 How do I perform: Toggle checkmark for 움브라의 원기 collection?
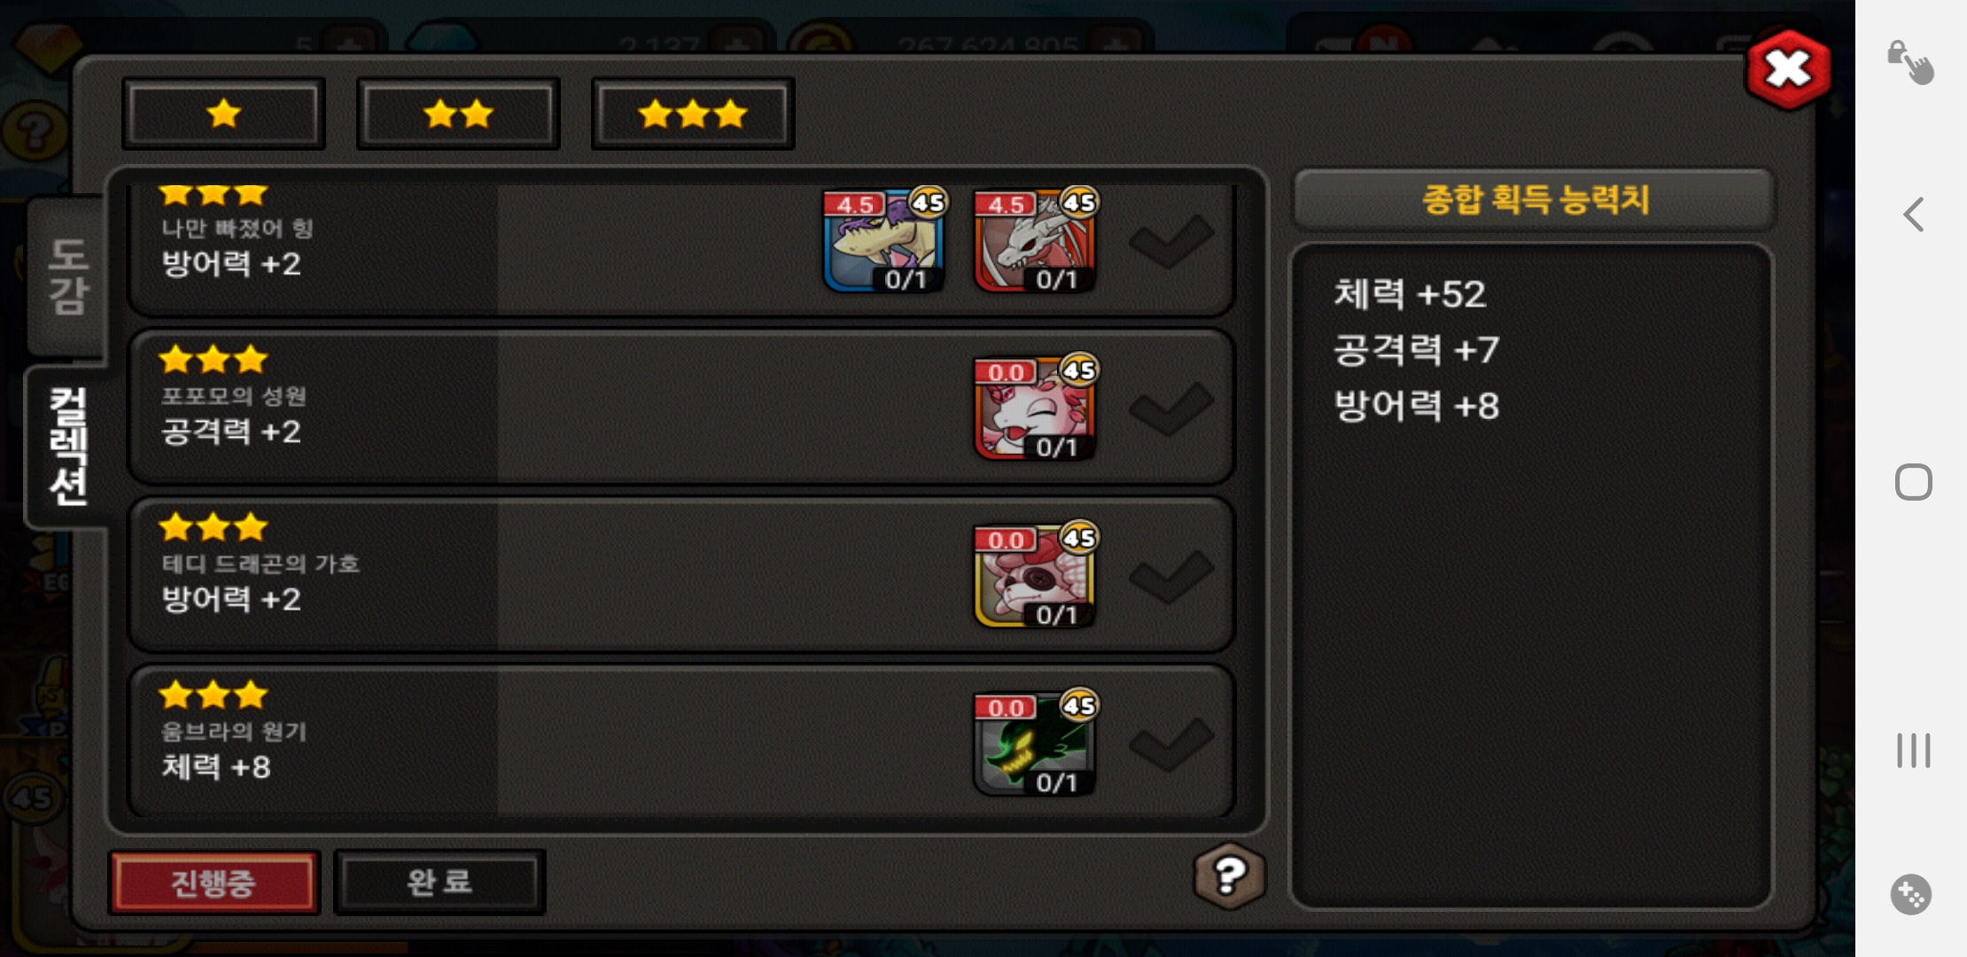pyautogui.click(x=1170, y=743)
